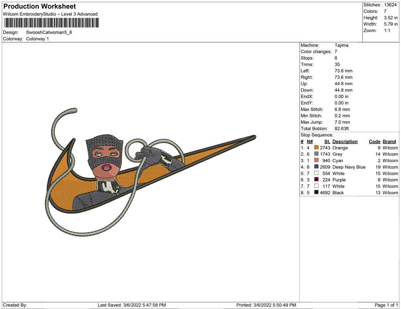Click the Max Jump value '7.0 mm'
401x309 pixels.
[x=342, y=122]
